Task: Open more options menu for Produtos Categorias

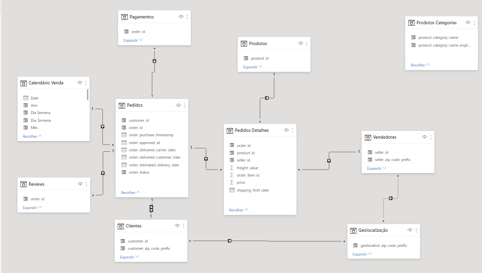Action: [474, 23]
